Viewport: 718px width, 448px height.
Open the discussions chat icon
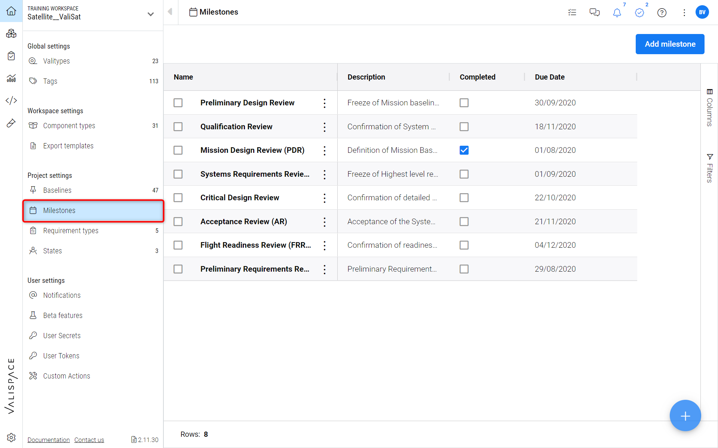(x=595, y=13)
